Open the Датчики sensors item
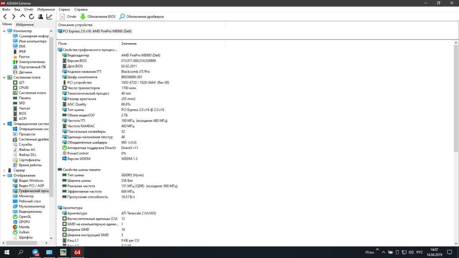This screenshot has height=258, width=459. (23, 72)
